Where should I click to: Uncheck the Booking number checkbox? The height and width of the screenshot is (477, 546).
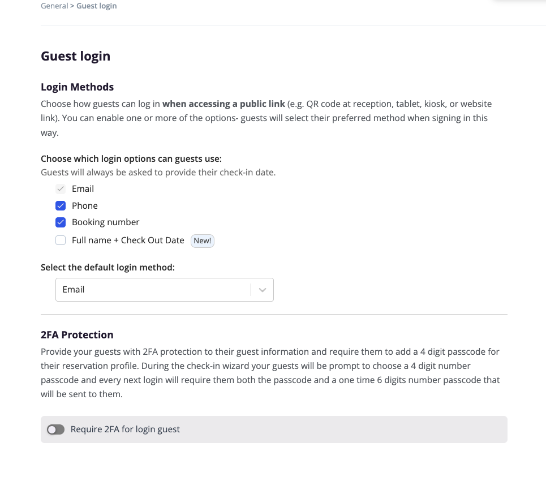click(x=61, y=222)
